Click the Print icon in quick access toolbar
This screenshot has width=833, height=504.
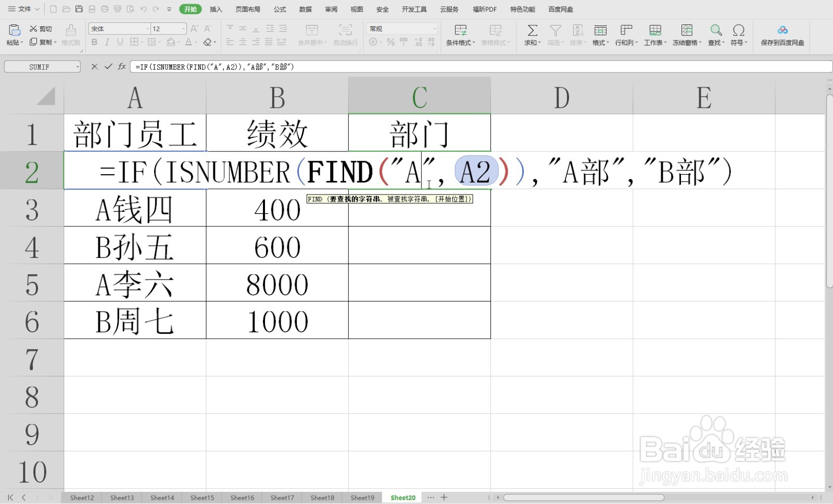click(105, 9)
